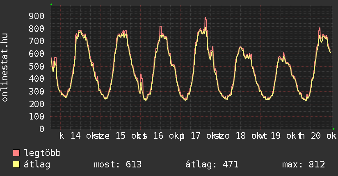338x176 pixels.
Task: Select the átlag legend label text
Action: tap(37, 165)
